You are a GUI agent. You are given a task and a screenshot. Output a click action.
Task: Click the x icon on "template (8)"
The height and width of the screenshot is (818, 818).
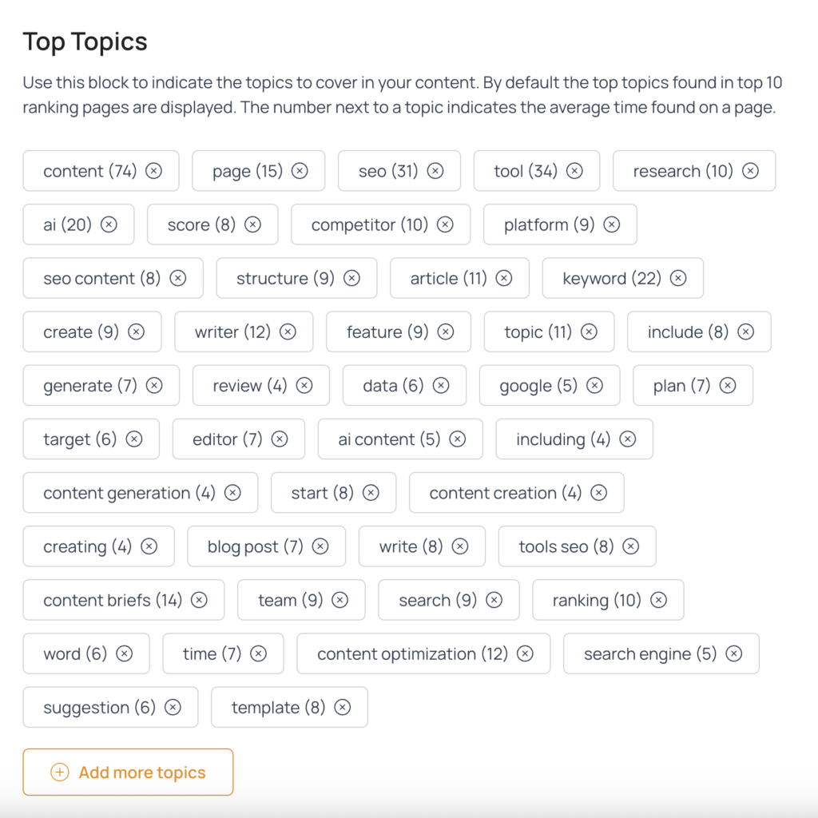[x=342, y=708]
